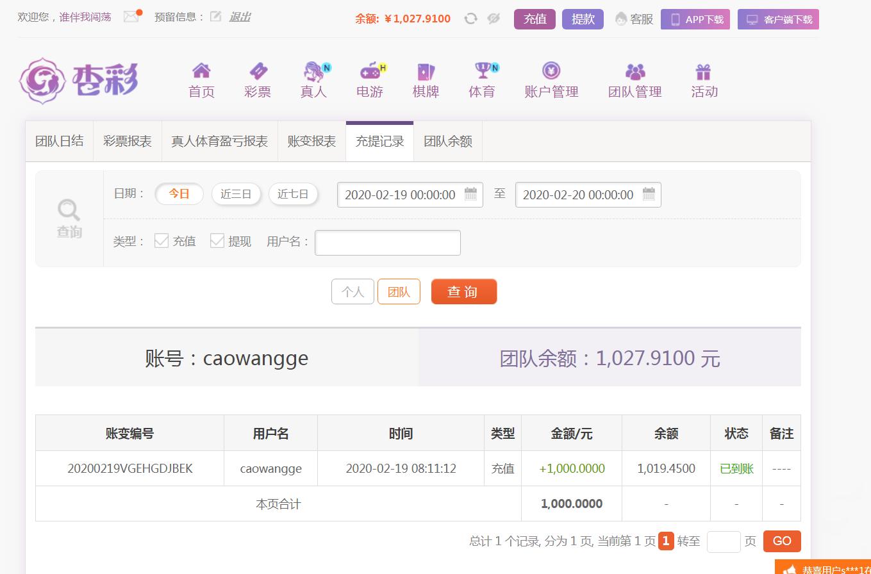Toggle the 充值 type checkbox
This screenshot has height=574, width=871.
162,241
